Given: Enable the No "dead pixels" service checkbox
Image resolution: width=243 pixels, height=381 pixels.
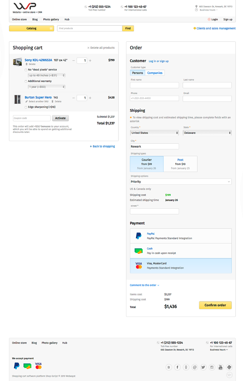Looking at the screenshot, I should coord(26,70).
